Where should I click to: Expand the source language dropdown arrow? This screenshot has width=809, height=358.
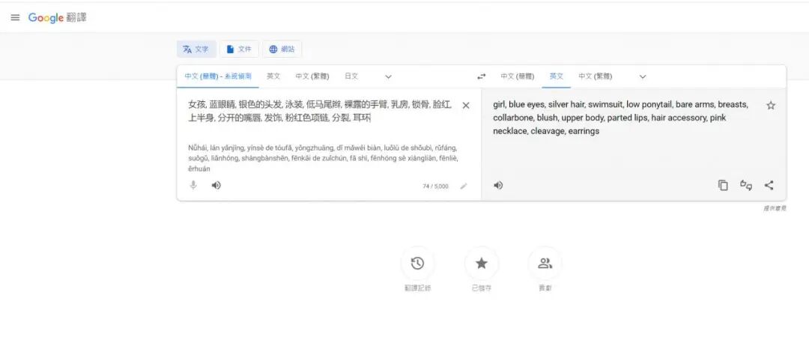pos(389,77)
